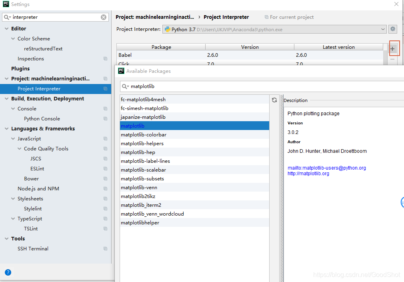Image resolution: width=404 pixels, height=282 pixels.
Task: Collapse Build, Execution, Deployment node
Action: [x=7, y=99]
